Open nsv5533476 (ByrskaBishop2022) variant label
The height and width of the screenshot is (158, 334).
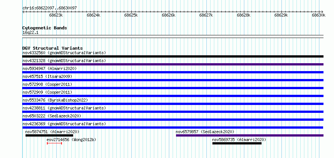pos(55,100)
